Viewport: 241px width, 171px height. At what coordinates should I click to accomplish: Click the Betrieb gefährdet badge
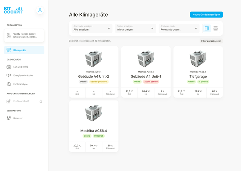click(x=99, y=82)
